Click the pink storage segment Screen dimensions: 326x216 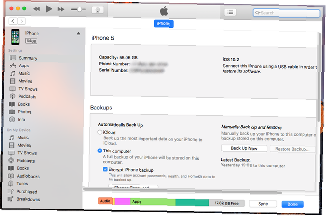point(122,201)
